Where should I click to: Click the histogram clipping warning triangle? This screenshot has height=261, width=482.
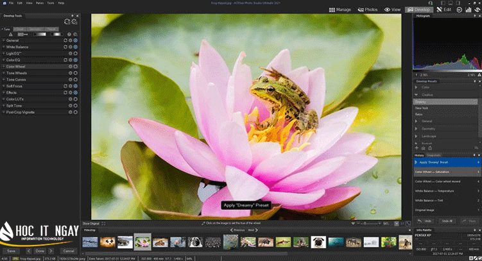(479, 74)
